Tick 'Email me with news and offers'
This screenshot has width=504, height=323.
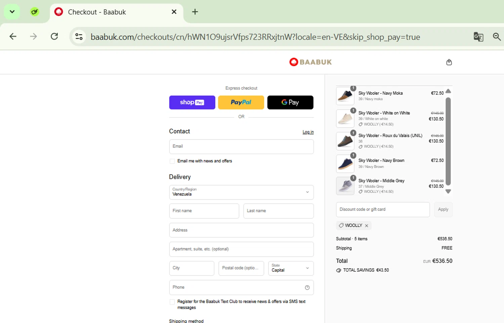(x=172, y=161)
